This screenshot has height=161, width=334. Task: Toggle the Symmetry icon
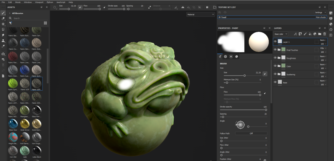[183, 7]
